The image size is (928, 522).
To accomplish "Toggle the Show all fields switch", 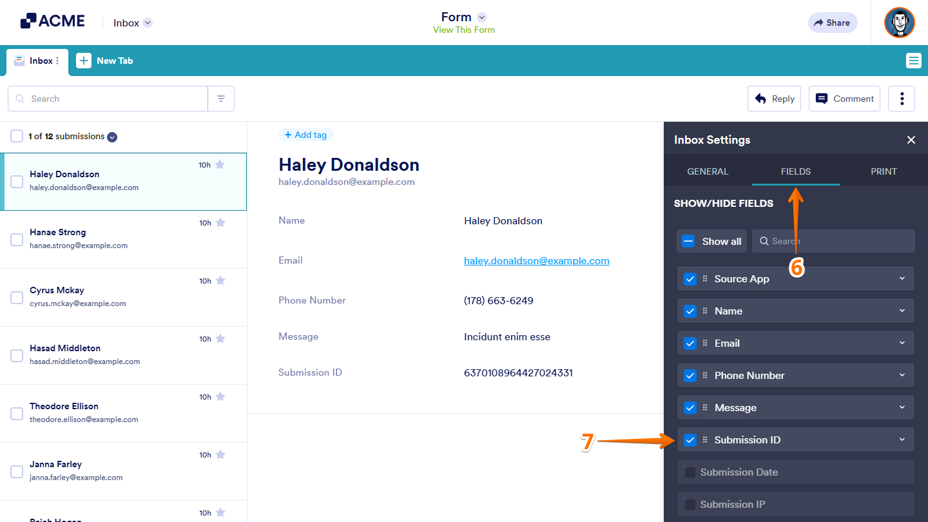I will 690,240.
